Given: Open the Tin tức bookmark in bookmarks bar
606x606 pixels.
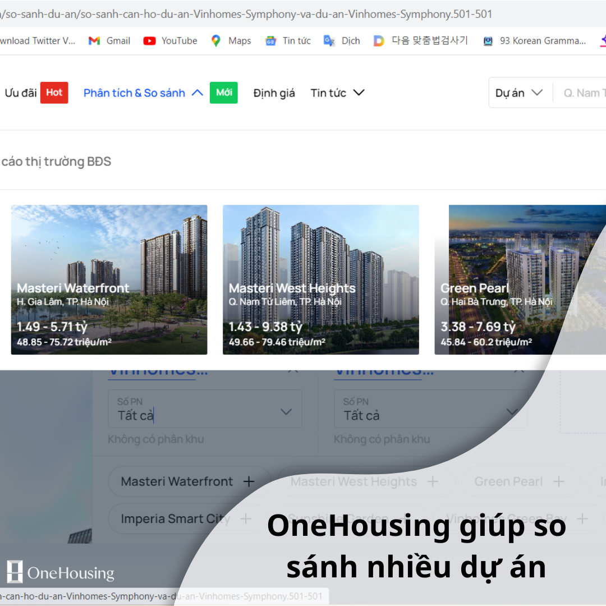Looking at the screenshot, I should (288, 40).
